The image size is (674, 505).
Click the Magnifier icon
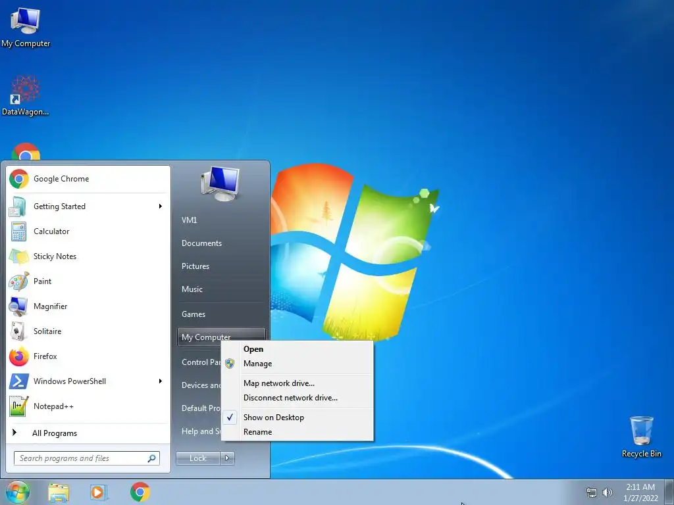[19, 306]
